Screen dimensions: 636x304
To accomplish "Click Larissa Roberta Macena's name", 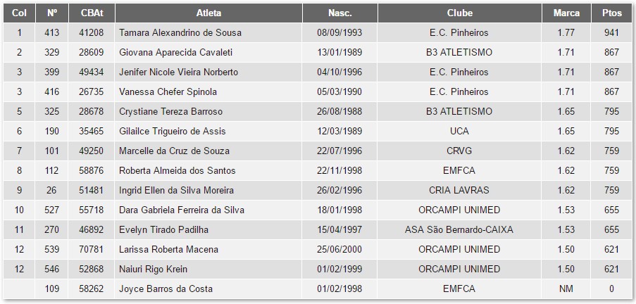I will [168, 249].
